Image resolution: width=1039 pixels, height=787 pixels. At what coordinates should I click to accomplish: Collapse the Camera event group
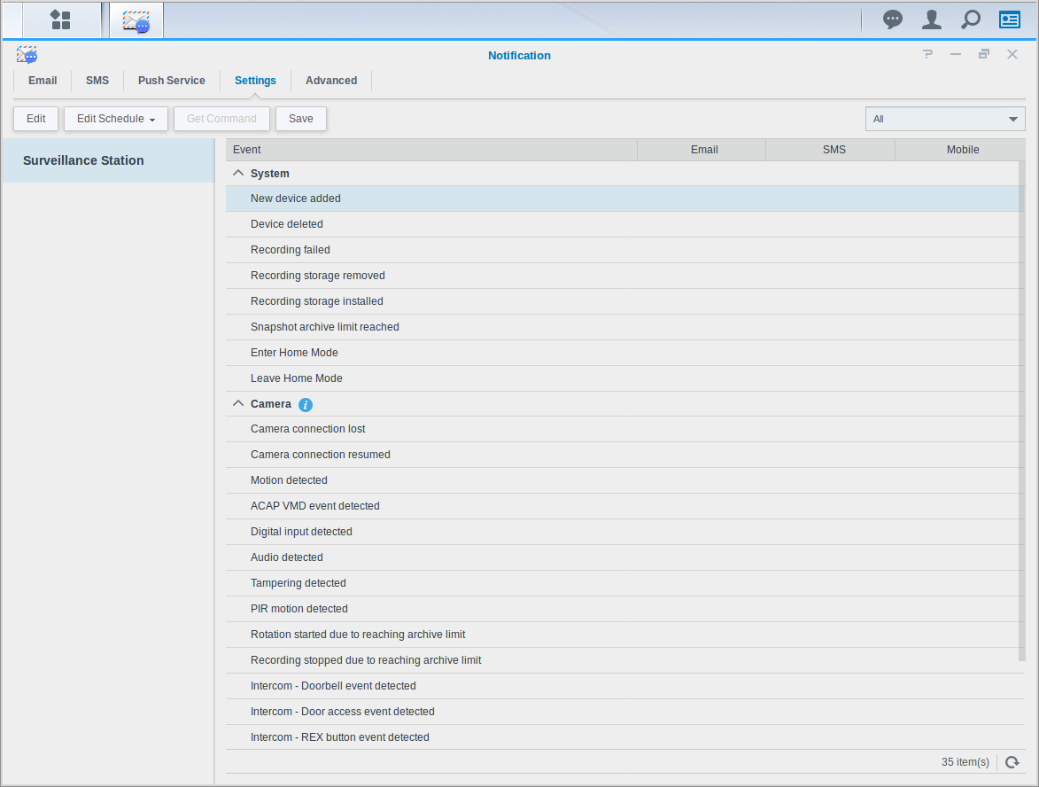tap(238, 404)
